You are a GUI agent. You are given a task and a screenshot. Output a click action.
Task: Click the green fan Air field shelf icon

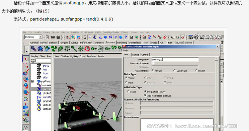[54, 48]
